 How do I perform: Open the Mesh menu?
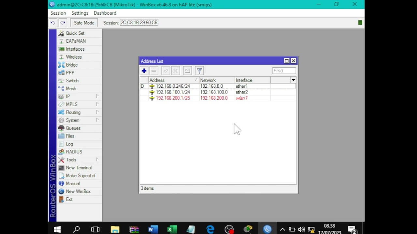(x=71, y=88)
